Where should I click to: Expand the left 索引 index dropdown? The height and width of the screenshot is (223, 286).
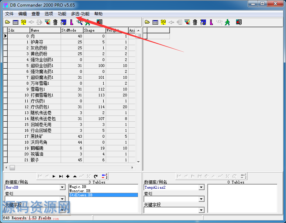[62, 199]
